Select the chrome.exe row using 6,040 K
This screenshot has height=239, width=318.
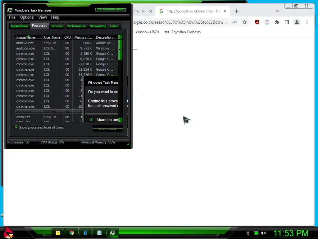(66, 59)
